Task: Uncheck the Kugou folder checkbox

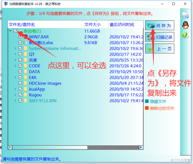Action: click(x=20, y=95)
